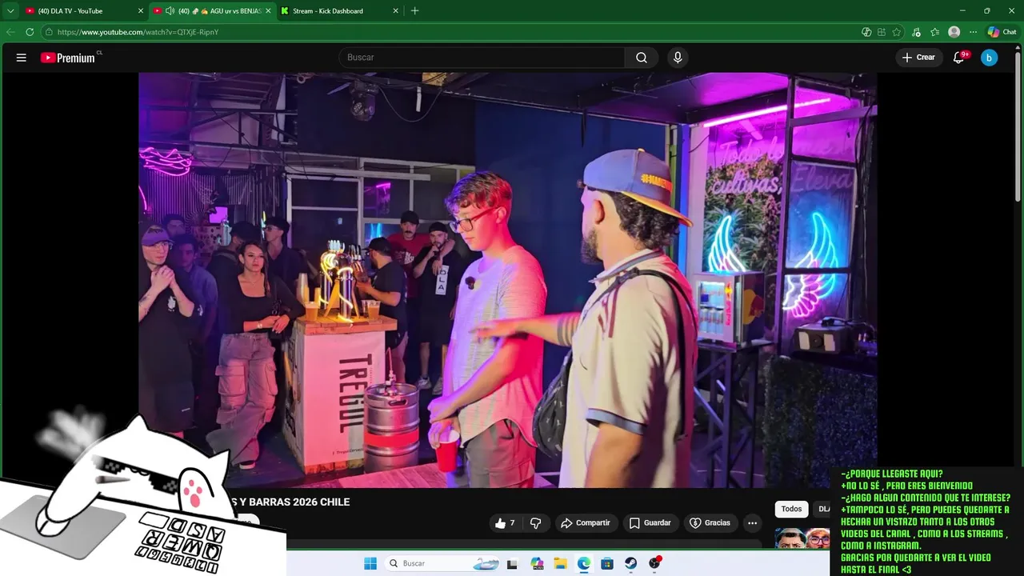The width and height of the screenshot is (1024, 576).
Task: Open the Windows Start menu
Action: click(370, 563)
